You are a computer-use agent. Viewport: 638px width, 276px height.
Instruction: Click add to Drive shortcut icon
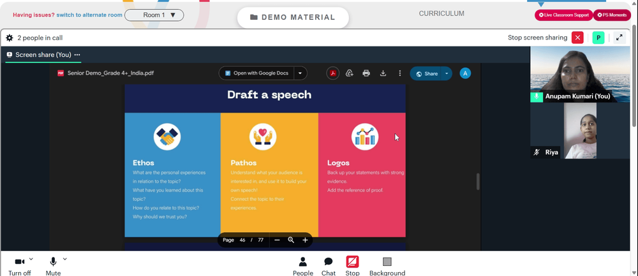tap(349, 73)
